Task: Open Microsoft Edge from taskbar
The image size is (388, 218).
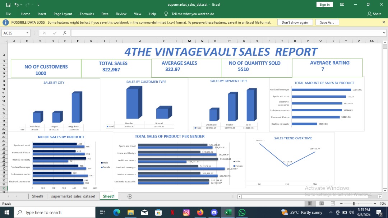Action: [x=116, y=212]
